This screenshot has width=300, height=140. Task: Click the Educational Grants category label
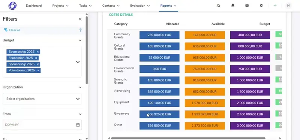pyautogui.click(x=122, y=58)
